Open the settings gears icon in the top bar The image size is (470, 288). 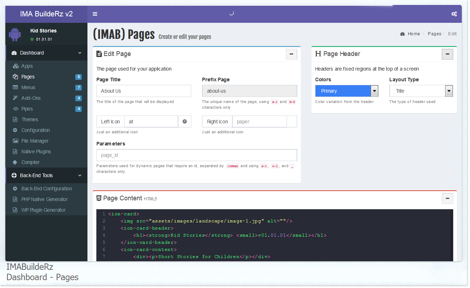[454, 14]
